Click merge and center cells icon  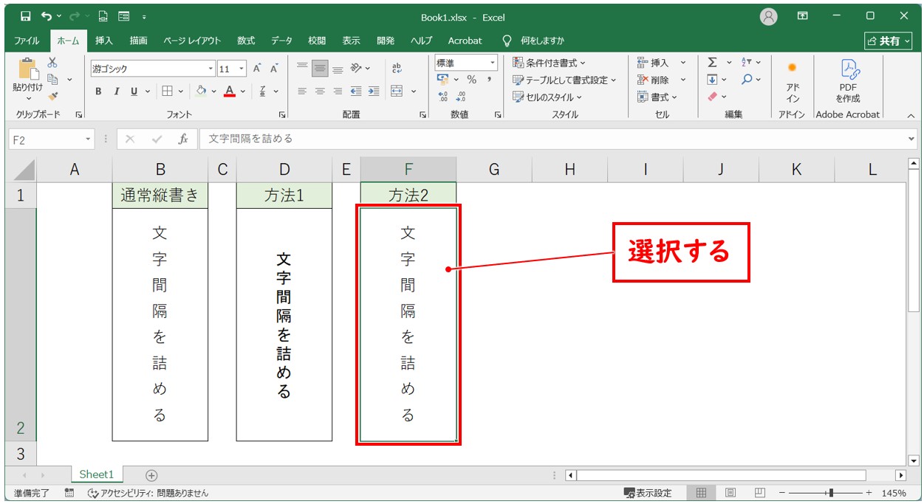coord(397,92)
